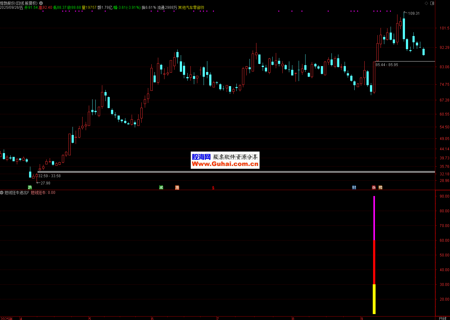Viewport: 450px width, 320px height.
Task: Click the 109.31 high price label
Action: [x=414, y=13]
